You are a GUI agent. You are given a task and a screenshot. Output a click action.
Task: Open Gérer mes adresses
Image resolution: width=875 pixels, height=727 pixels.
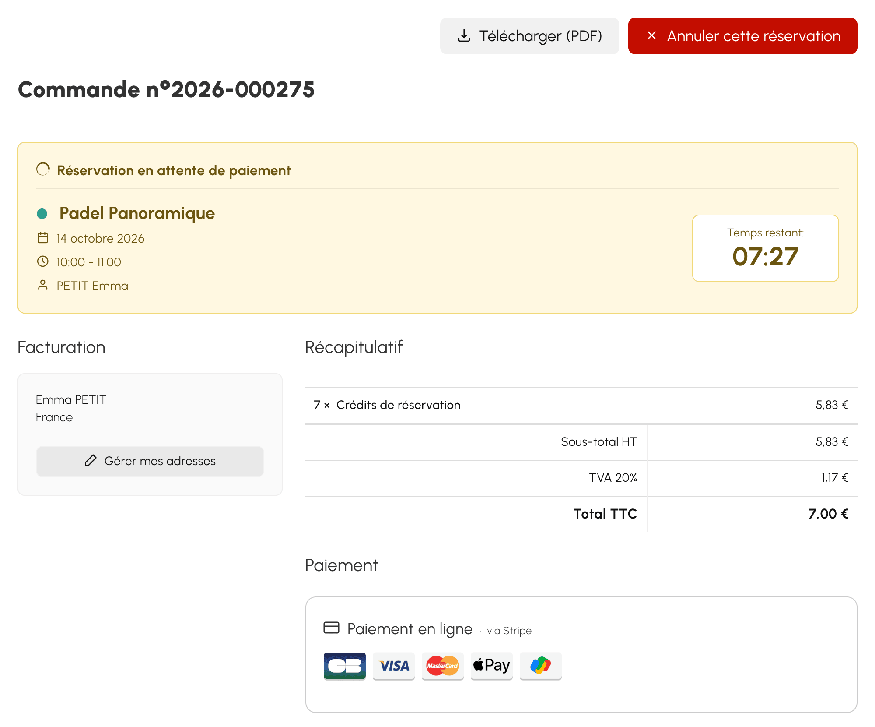click(x=150, y=461)
